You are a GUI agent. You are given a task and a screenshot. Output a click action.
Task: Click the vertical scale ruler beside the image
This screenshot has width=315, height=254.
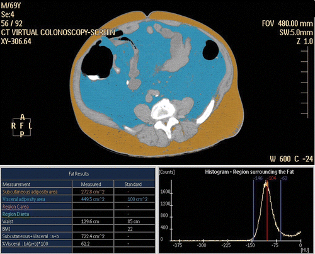(x=306, y=83)
